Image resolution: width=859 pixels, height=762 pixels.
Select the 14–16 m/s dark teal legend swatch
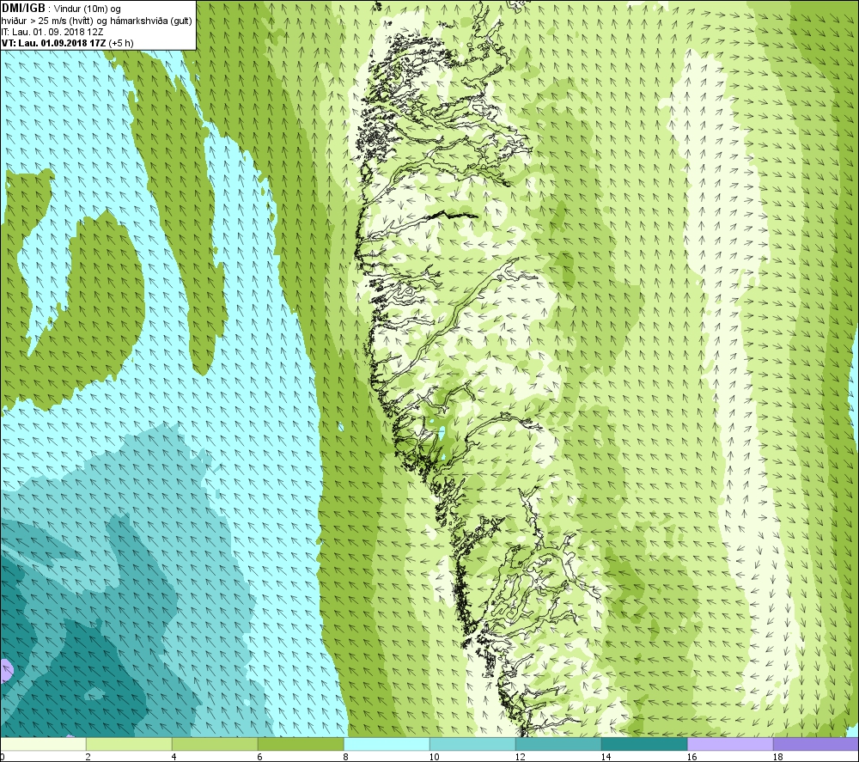coord(644,744)
